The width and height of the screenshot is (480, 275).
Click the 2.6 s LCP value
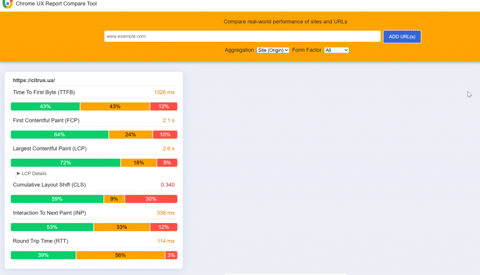(168, 149)
